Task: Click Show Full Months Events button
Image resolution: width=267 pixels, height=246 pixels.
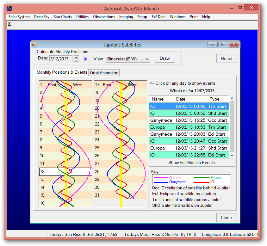Action: click(192, 163)
